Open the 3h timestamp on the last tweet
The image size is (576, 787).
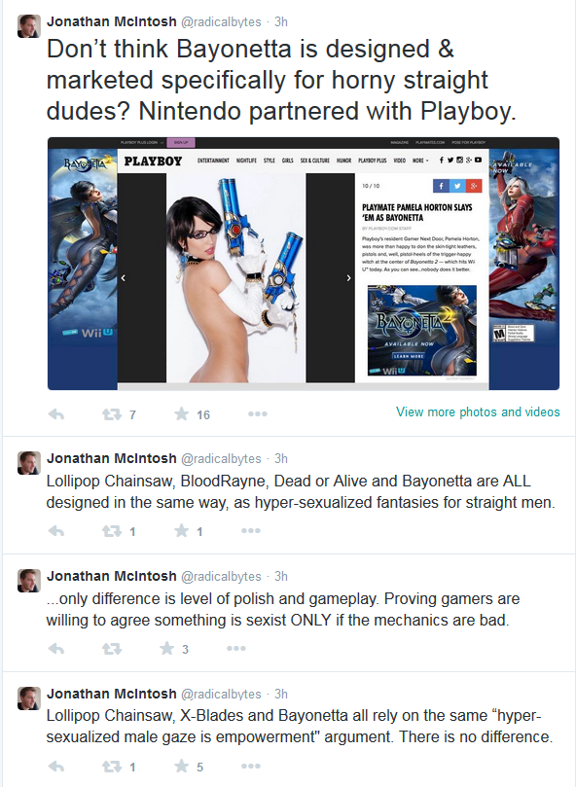(x=281, y=695)
